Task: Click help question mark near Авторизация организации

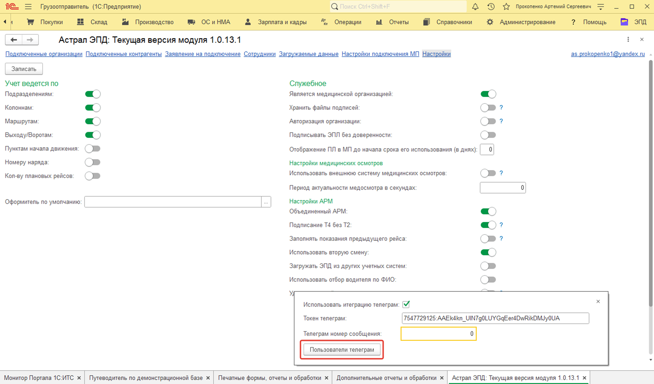Action: [501, 121]
